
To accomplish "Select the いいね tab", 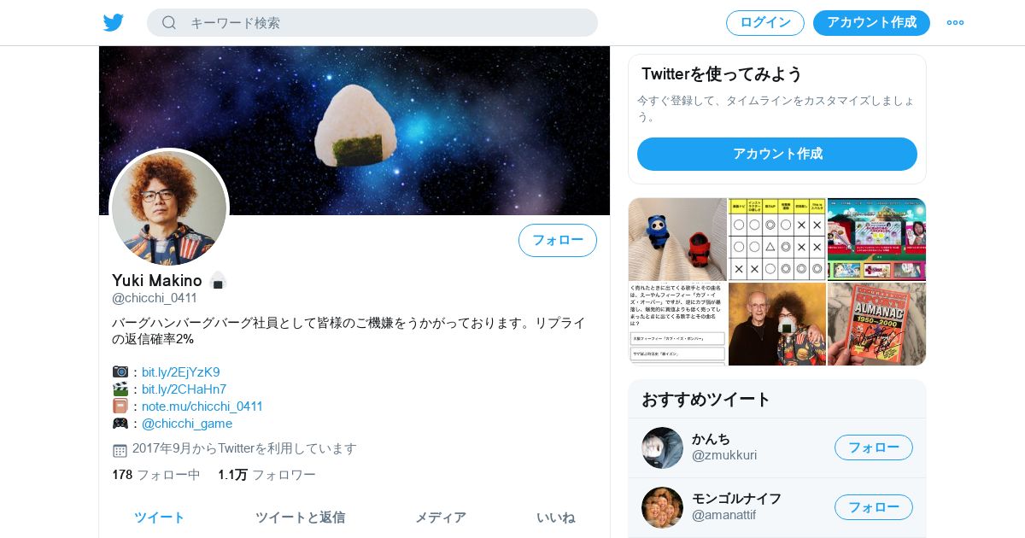I will 555,518.
